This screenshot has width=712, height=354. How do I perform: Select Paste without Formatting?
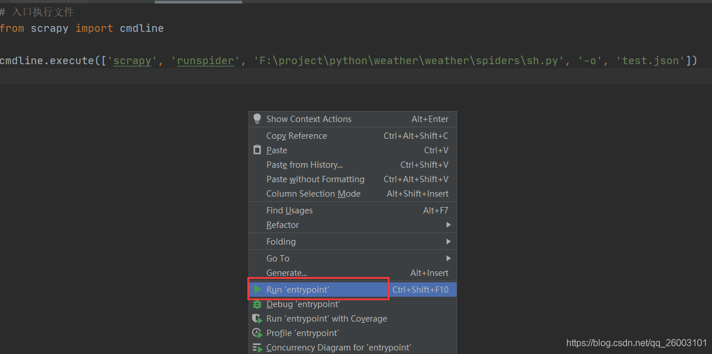[x=353, y=179]
